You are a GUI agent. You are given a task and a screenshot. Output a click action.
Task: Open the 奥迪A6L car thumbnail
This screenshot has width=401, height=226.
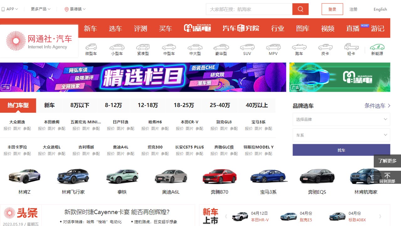[171, 176]
